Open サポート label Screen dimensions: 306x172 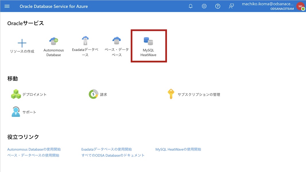[29, 112]
